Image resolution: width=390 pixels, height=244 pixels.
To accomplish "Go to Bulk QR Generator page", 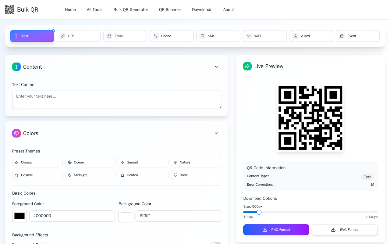I will click(x=131, y=10).
